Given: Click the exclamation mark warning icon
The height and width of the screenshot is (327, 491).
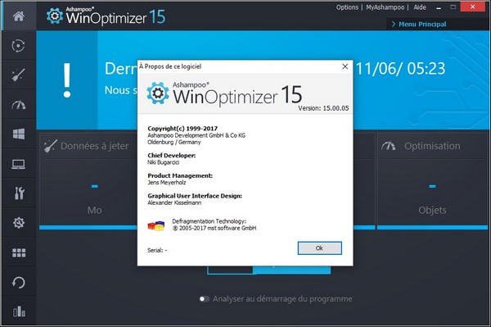Looking at the screenshot, I should tap(67, 80).
